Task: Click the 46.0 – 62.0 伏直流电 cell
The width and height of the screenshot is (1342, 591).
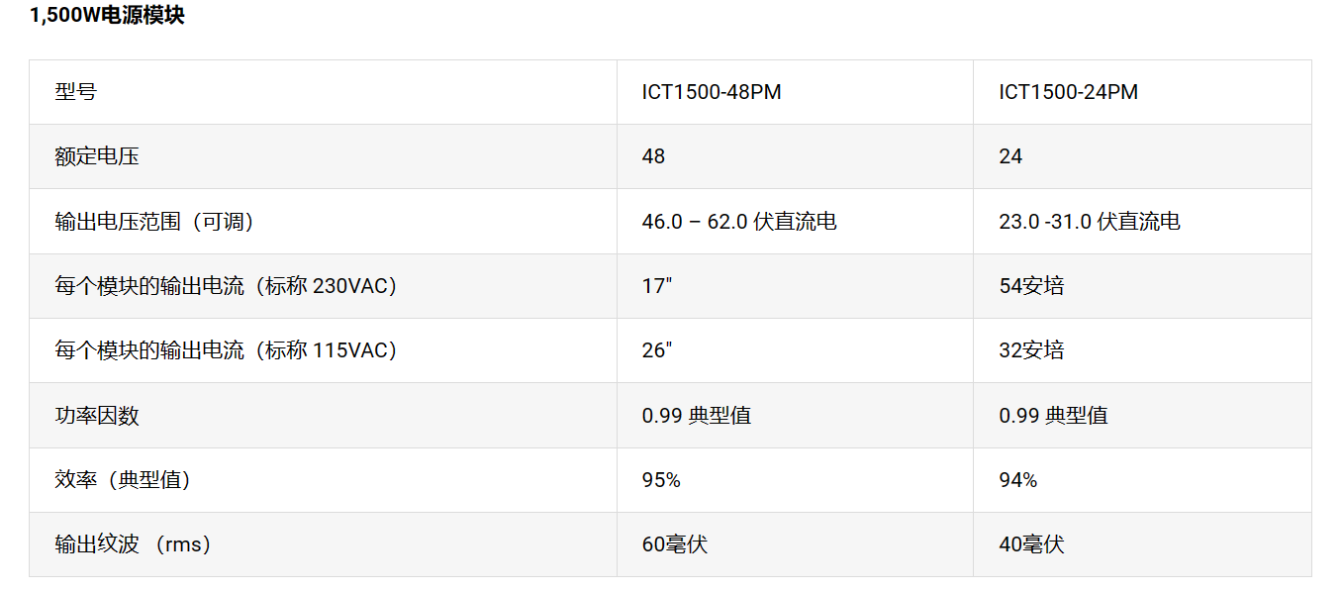Action: tap(738, 222)
